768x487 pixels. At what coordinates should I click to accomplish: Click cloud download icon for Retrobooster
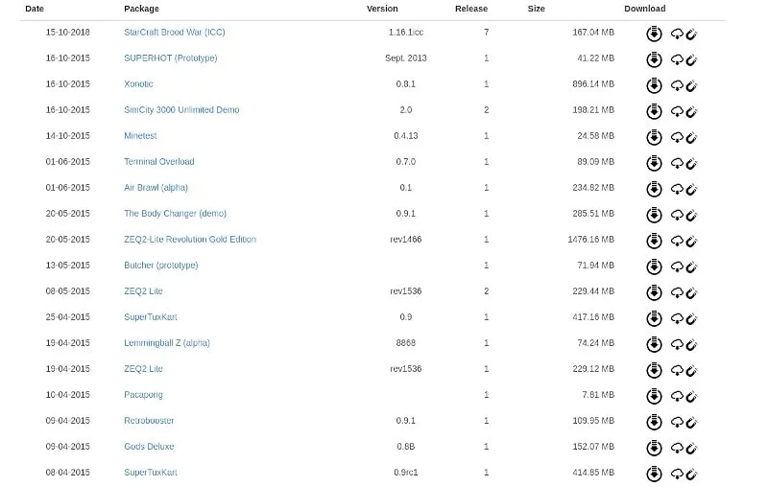click(676, 422)
